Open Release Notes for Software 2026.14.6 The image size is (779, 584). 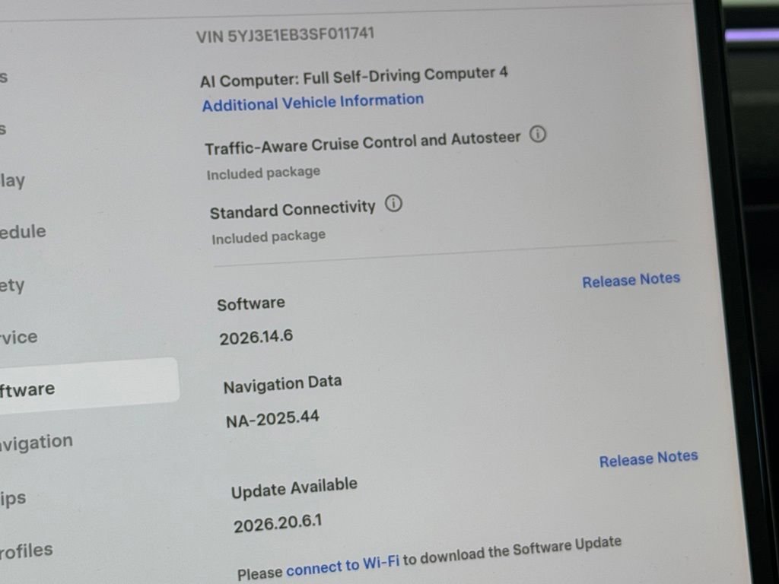pyautogui.click(x=631, y=280)
